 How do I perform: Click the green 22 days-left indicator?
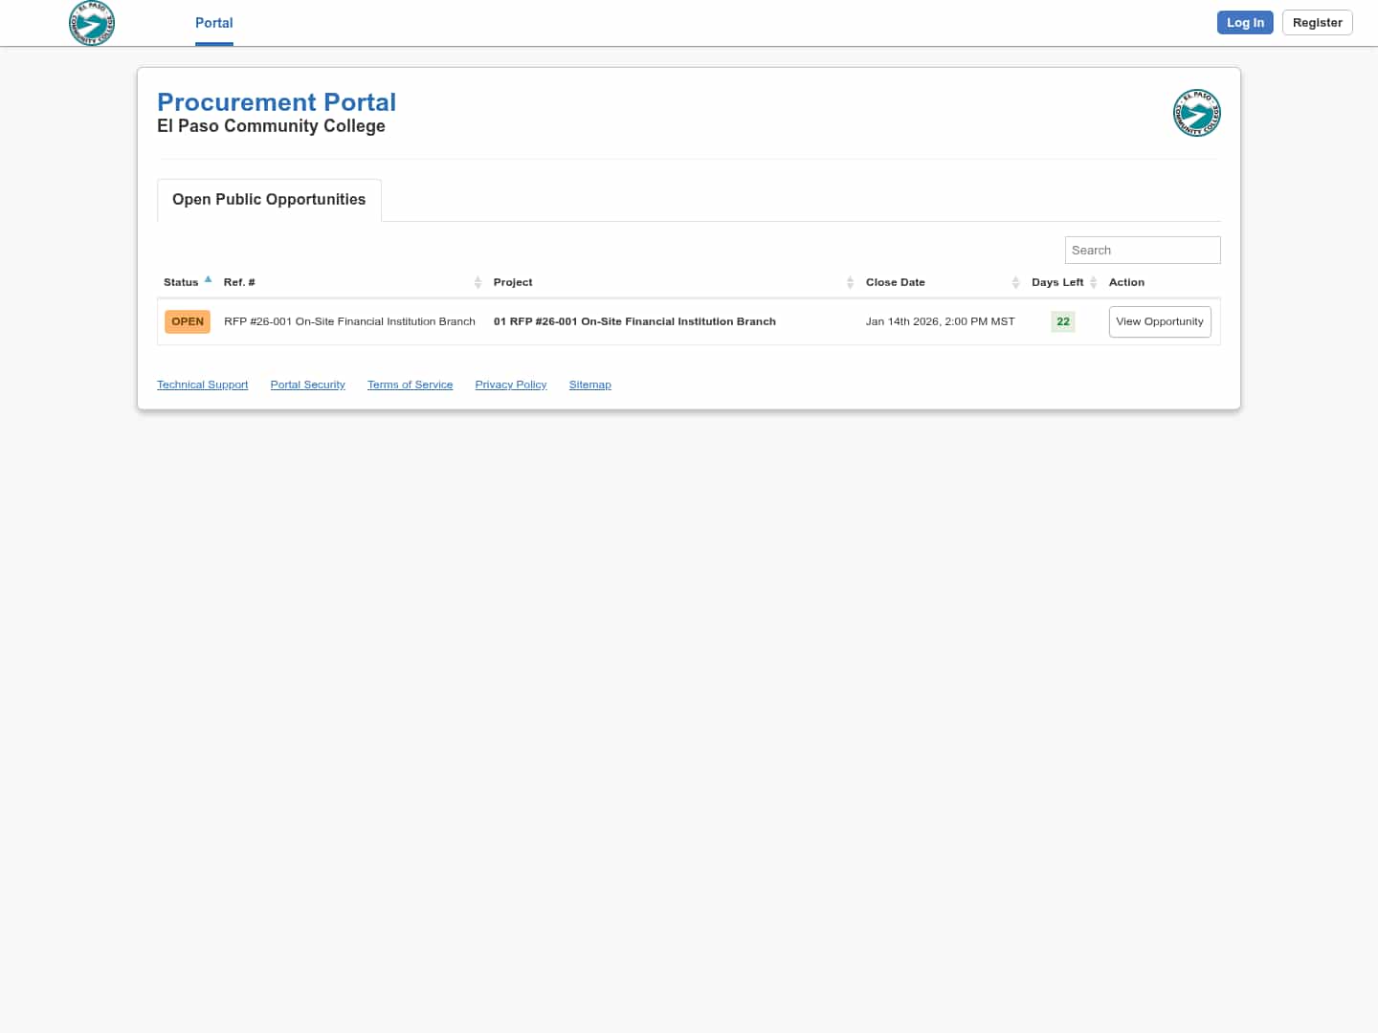1063,321
